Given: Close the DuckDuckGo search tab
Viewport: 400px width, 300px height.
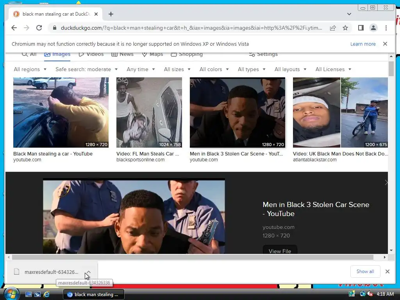Looking at the screenshot, I should tap(96, 14).
